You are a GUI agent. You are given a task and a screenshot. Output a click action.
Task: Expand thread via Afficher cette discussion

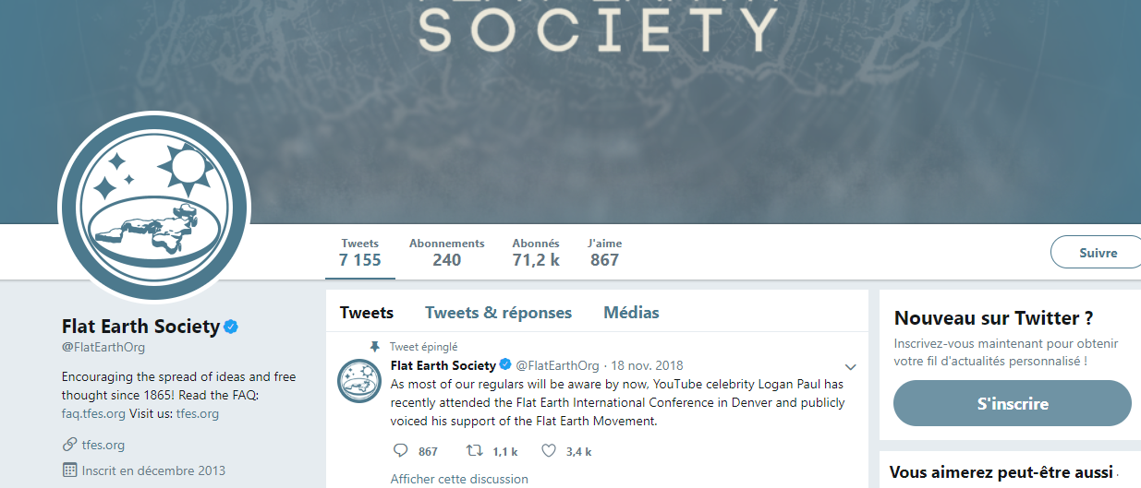click(459, 479)
